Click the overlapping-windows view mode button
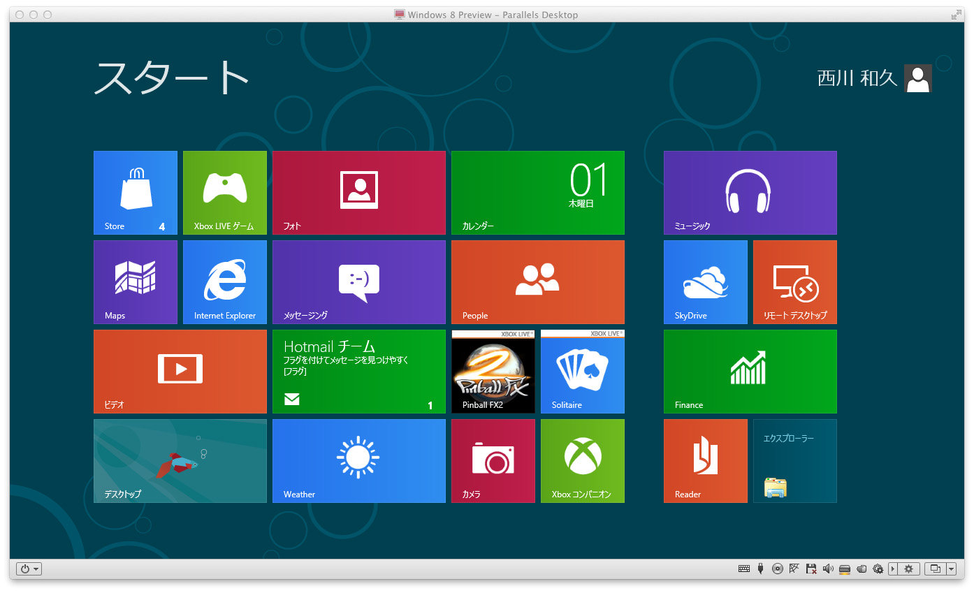The width and height of the screenshot is (974, 593). [935, 569]
